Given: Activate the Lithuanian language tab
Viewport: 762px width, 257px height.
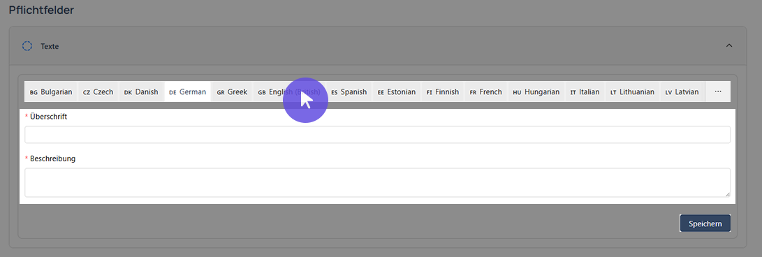Looking at the screenshot, I should (632, 91).
